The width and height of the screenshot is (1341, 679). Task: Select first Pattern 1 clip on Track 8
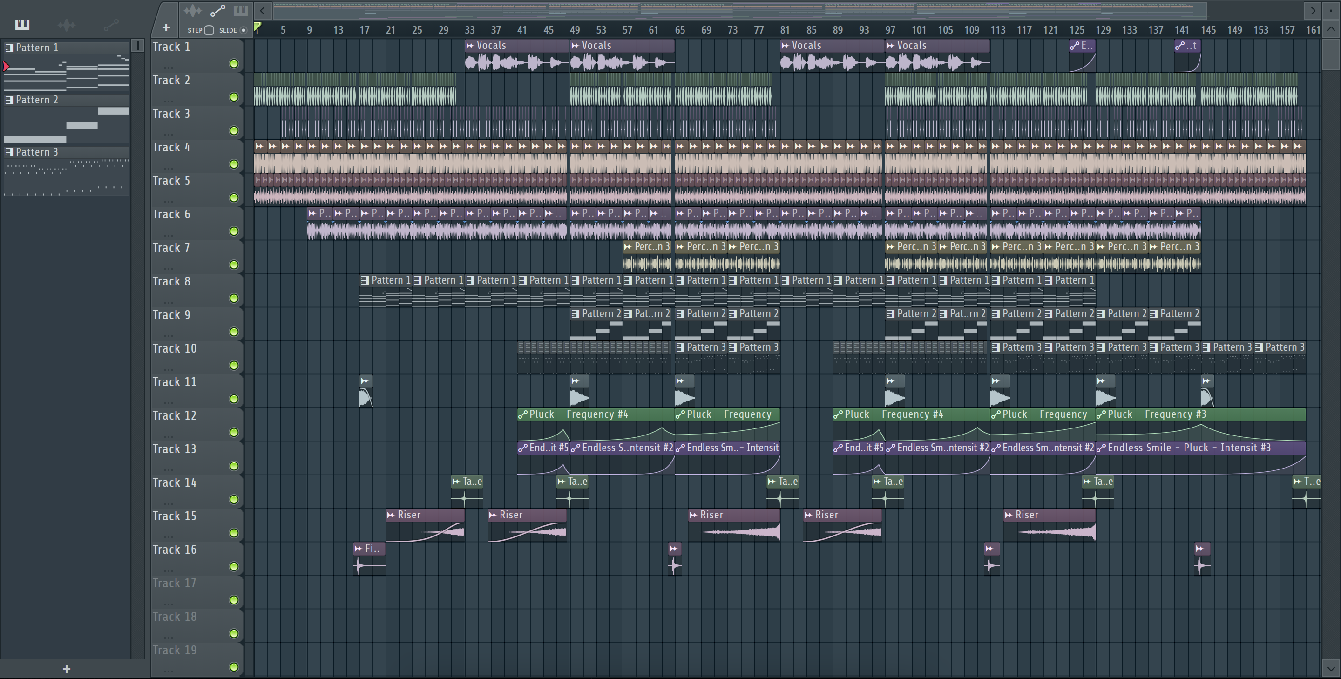[385, 291]
